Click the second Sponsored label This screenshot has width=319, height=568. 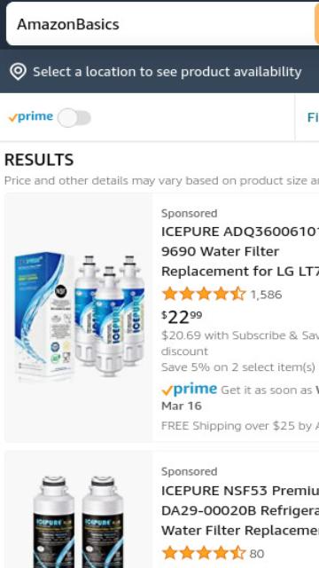point(189,471)
